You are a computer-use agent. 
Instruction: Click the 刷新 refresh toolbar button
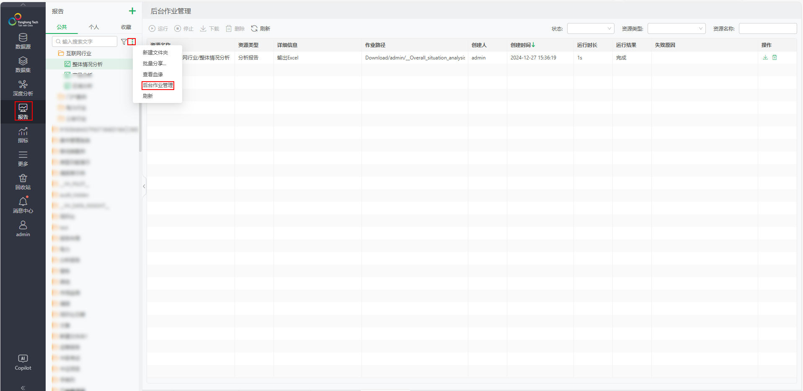(261, 28)
